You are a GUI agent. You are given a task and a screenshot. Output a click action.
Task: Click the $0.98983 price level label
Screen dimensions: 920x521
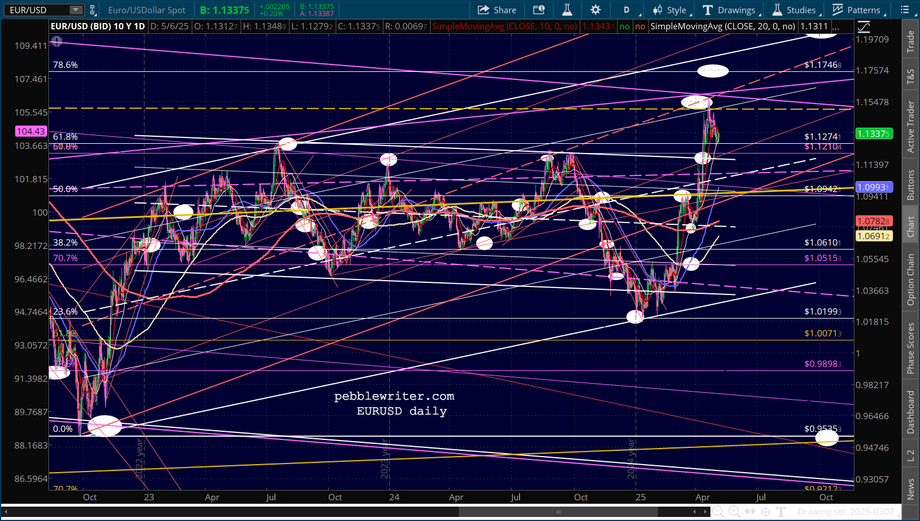point(823,363)
